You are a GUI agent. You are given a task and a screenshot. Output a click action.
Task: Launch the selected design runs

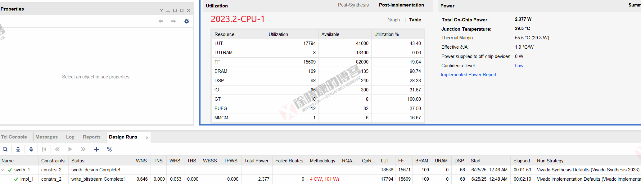pos(70,149)
